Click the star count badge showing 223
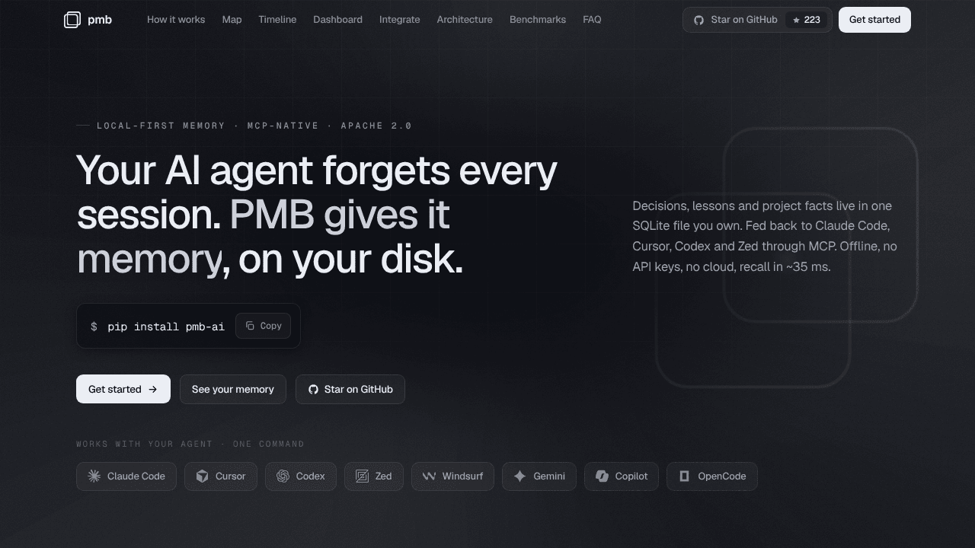Viewport: 975px width, 548px height. pos(807,20)
